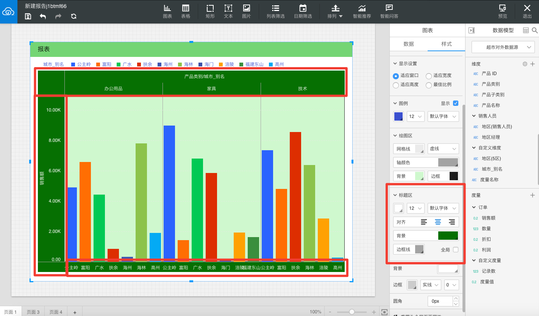Collapse the 销售人员 dimension group

tap(474, 116)
